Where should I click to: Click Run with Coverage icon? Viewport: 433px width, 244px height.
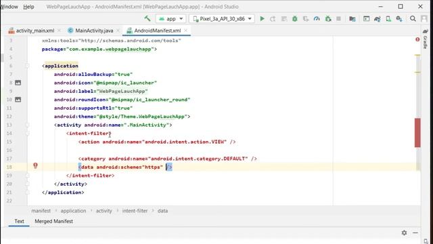pyautogui.click(x=306, y=19)
